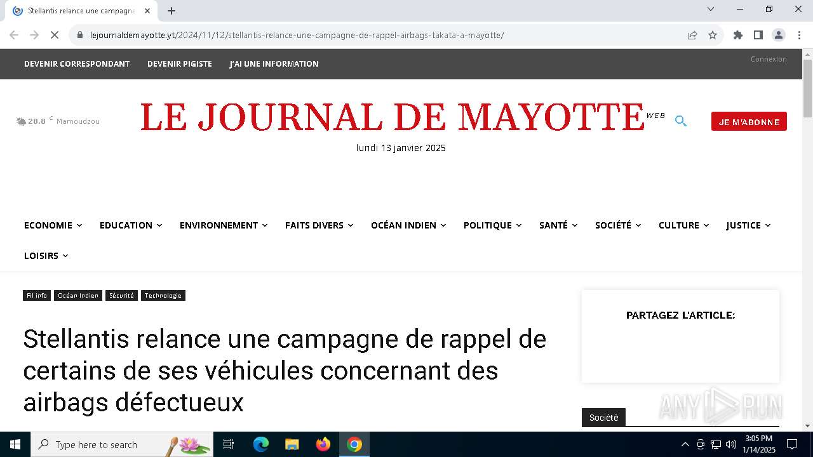The width and height of the screenshot is (813, 457).
Task: Click the Windows taskbar search box
Action: click(122, 444)
